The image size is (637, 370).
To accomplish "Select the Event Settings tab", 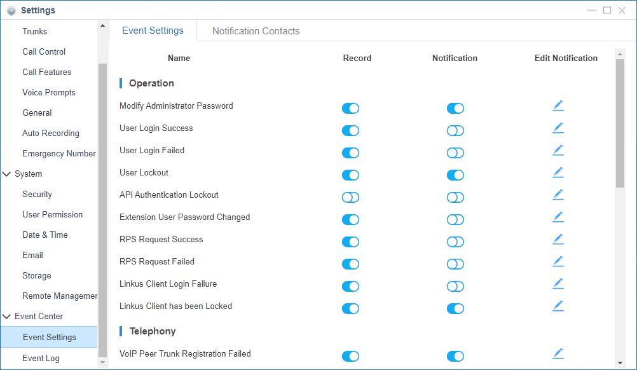I will click(x=153, y=31).
